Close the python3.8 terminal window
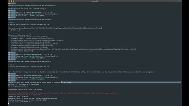This screenshot has height=106, width=189. [9, 1]
